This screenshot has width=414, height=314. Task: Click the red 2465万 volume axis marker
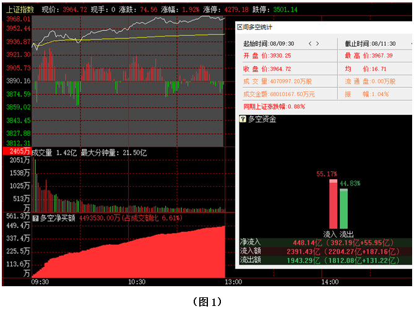[x=16, y=151]
